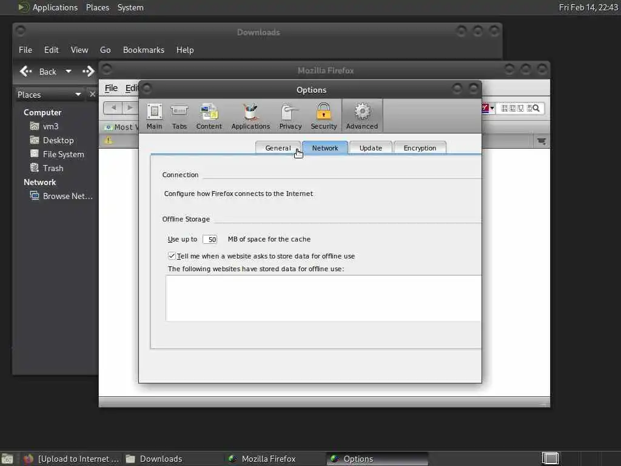Image resolution: width=621 pixels, height=466 pixels.
Task: Open Help menu in Downloads window
Action: click(185, 50)
